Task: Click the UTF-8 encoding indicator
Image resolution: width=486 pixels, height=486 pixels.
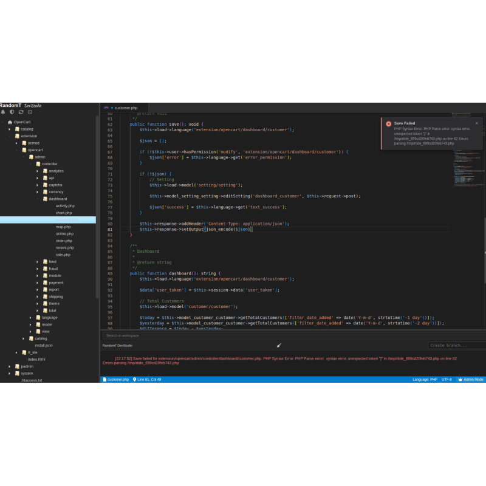Action: tap(447, 379)
